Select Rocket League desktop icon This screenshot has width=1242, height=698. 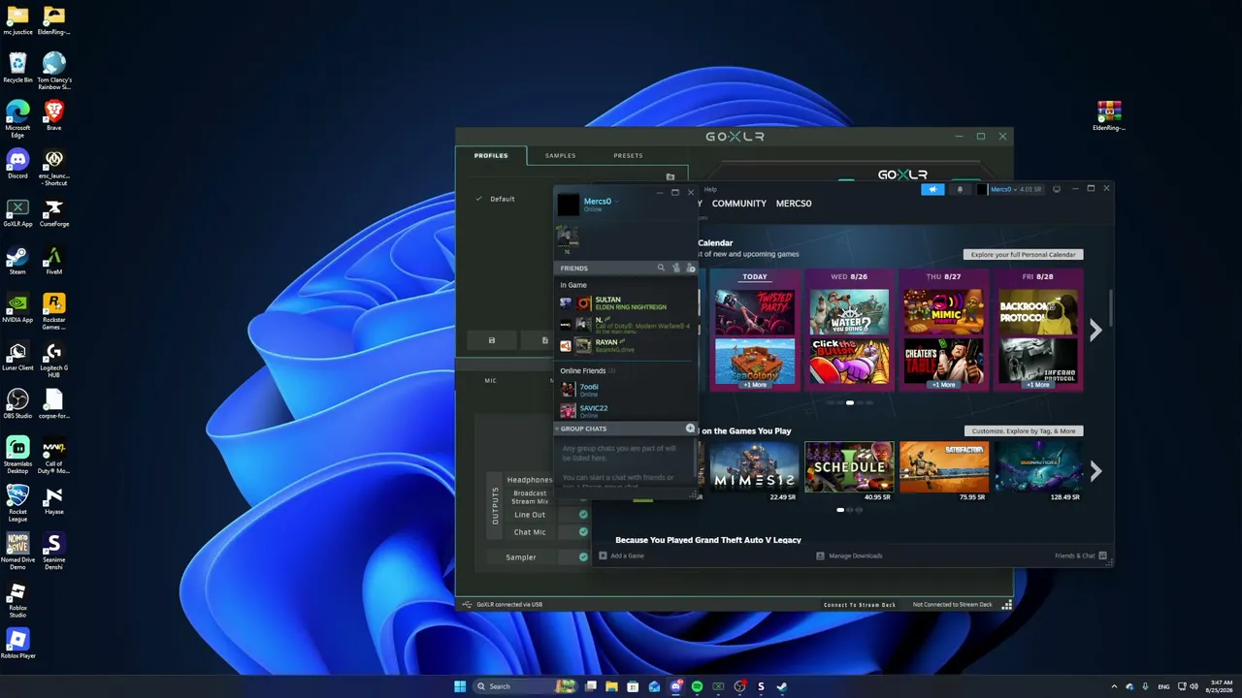[17, 503]
